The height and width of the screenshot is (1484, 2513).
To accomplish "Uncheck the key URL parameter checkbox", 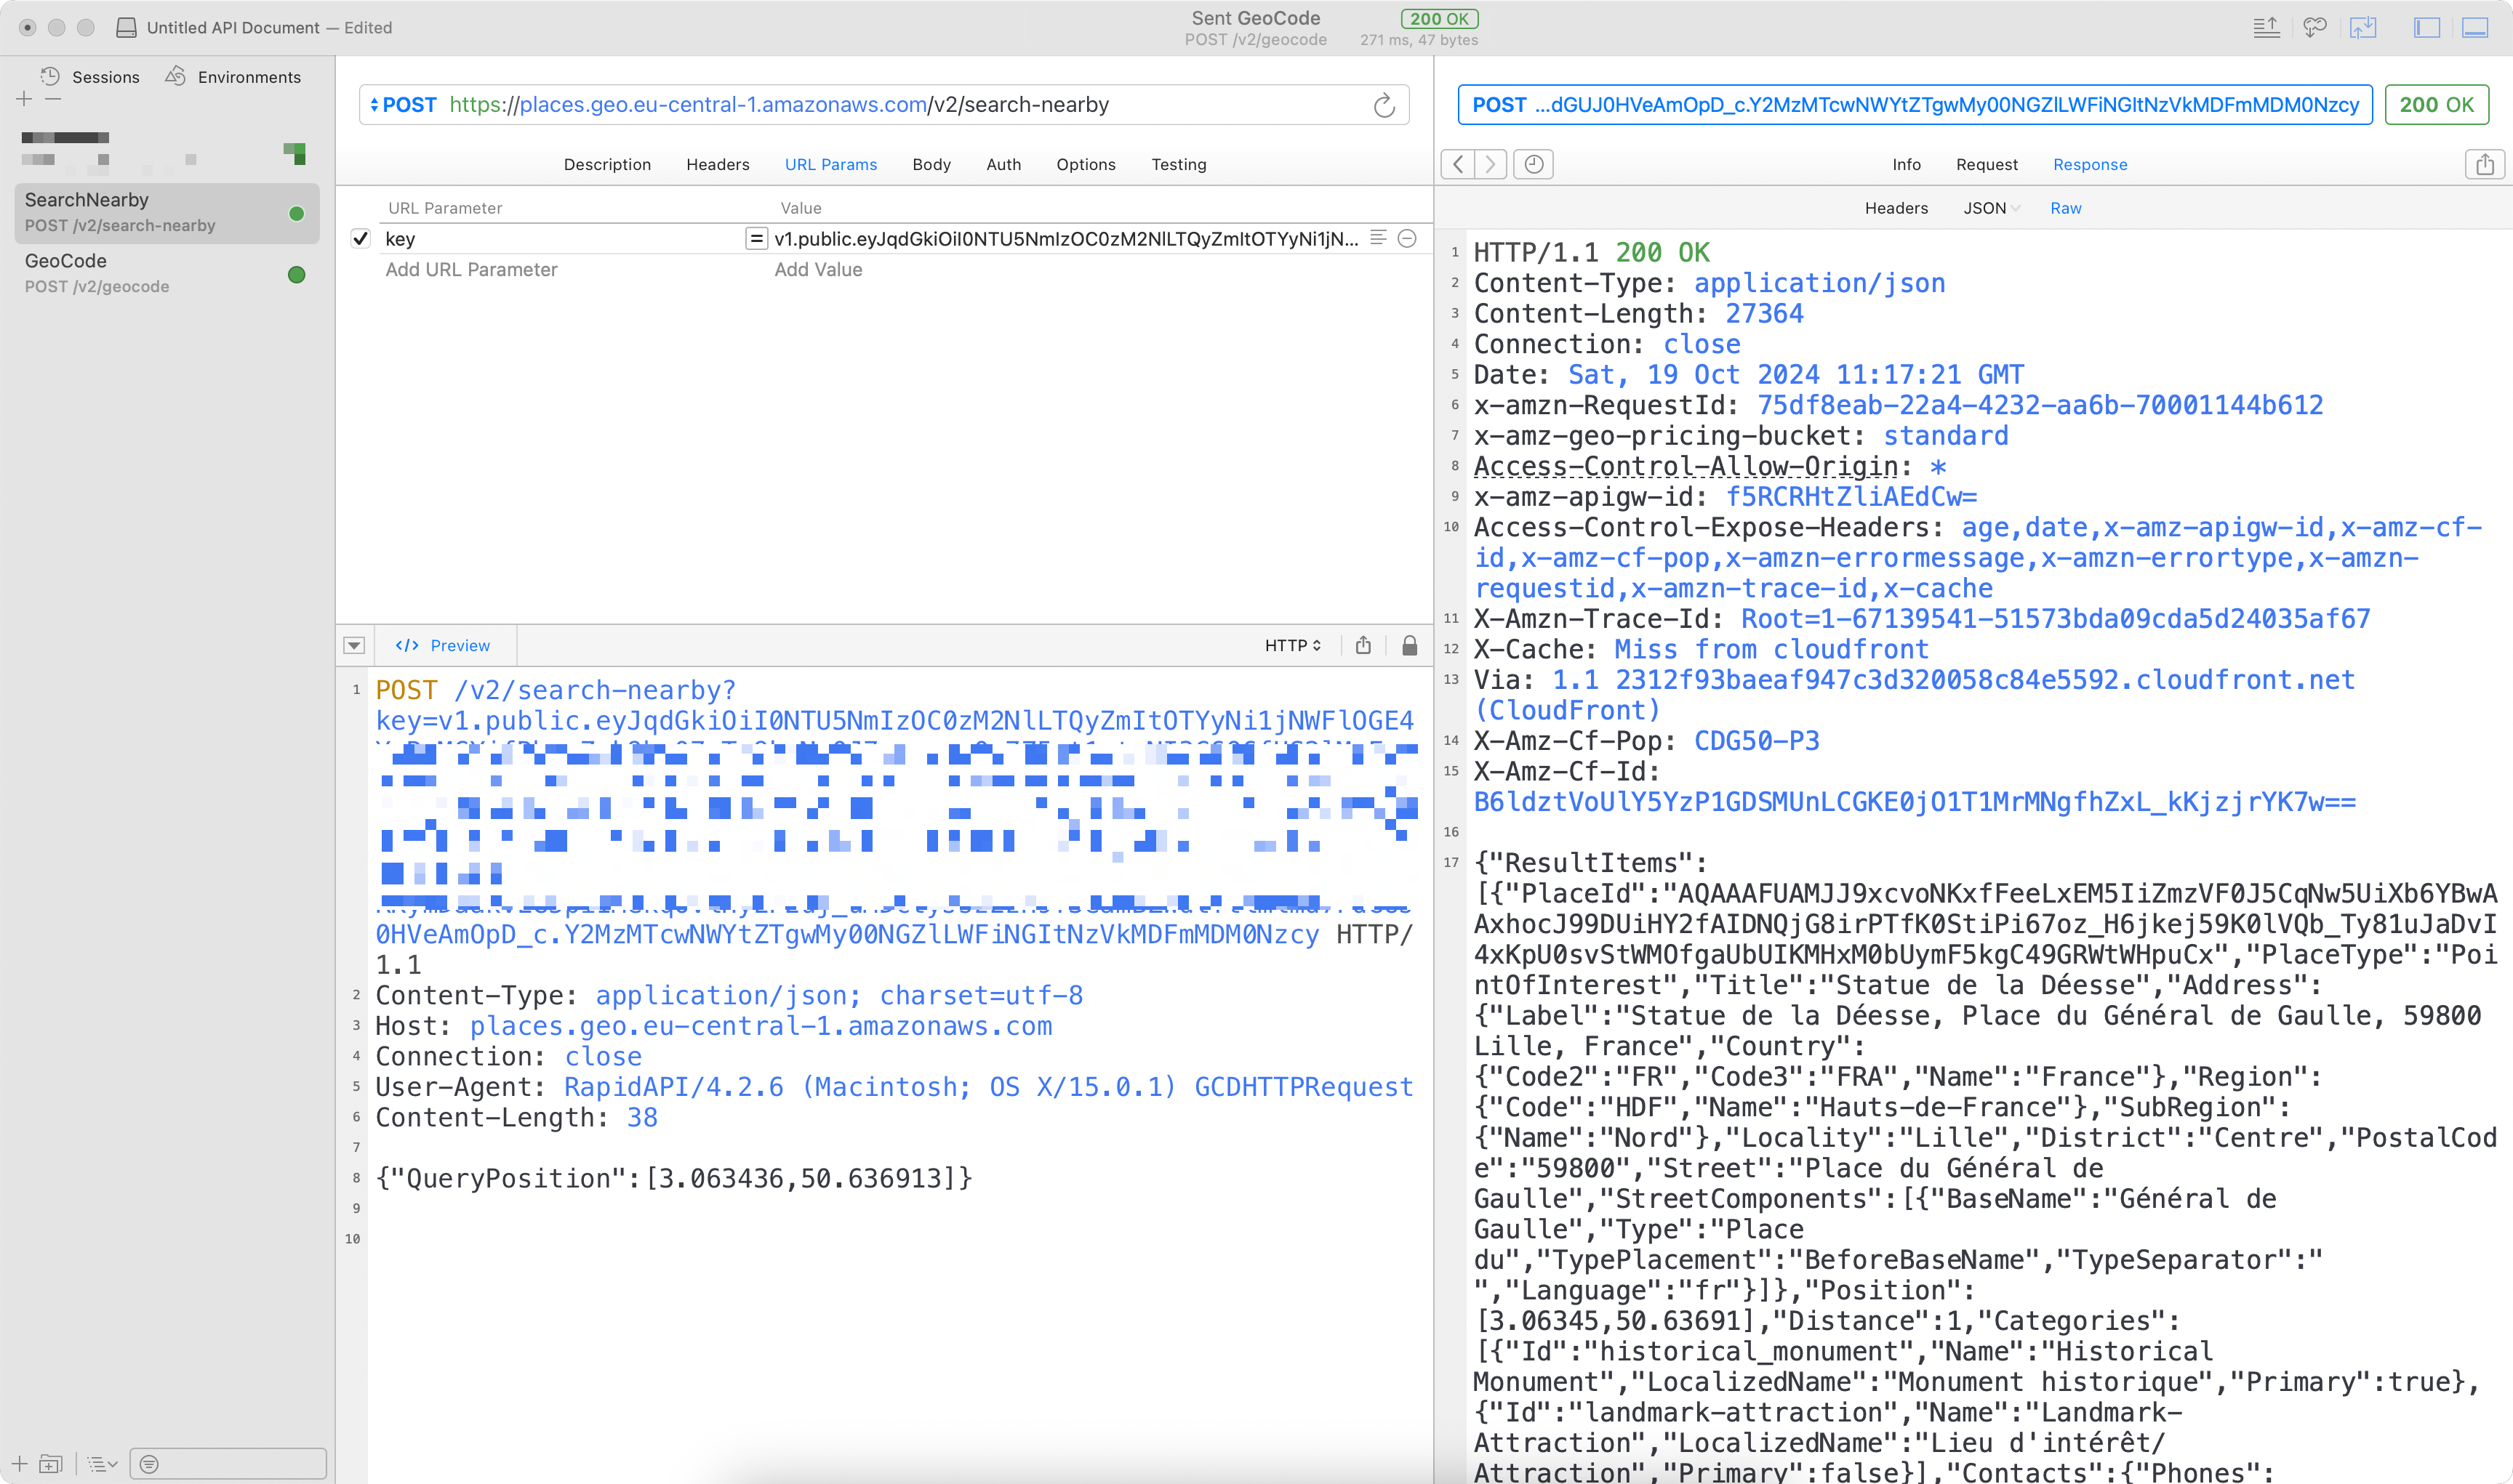I will (361, 238).
